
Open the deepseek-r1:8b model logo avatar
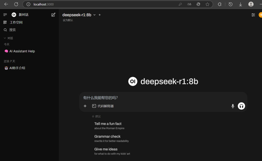pyautogui.click(x=133, y=81)
